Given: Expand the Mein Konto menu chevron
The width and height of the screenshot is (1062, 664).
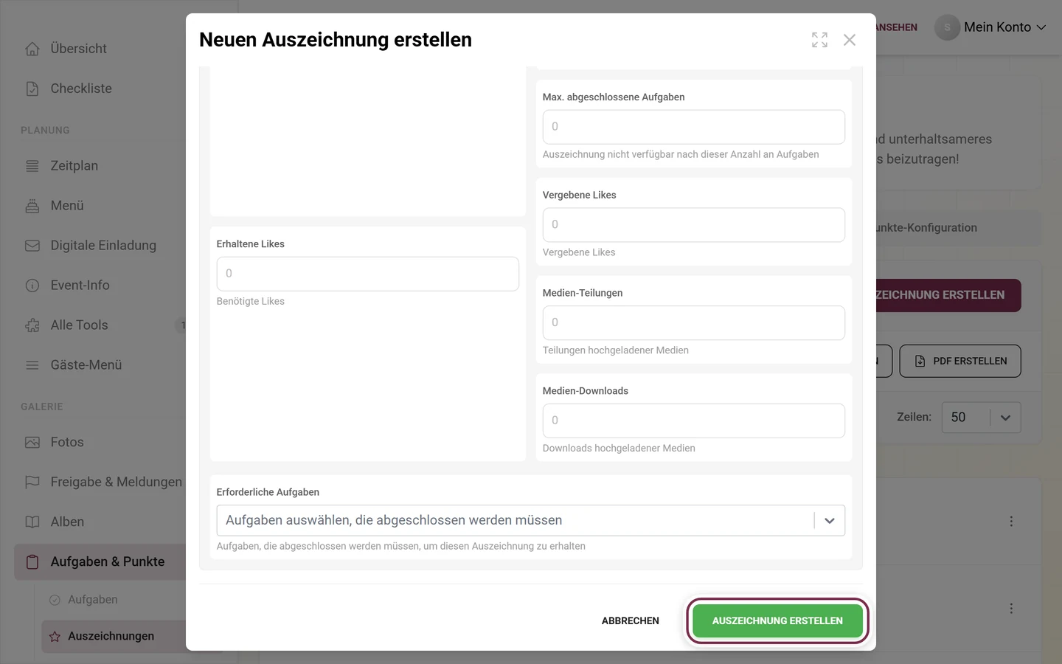Looking at the screenshot, I should tap(1041, 27).
